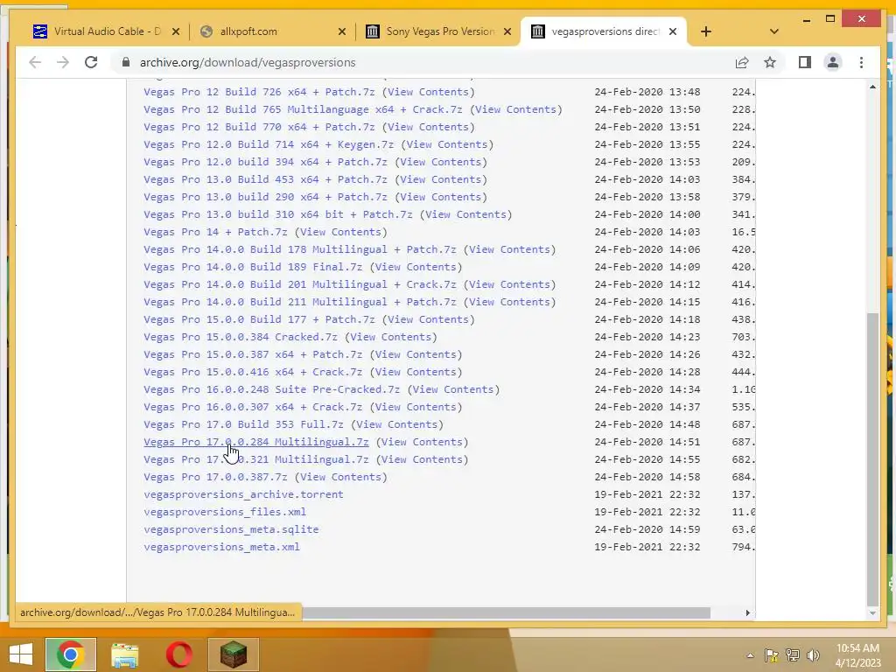Click the vertical scrollbar down arrow
This screenshot has width=896, height=672.
click(872, 612)
